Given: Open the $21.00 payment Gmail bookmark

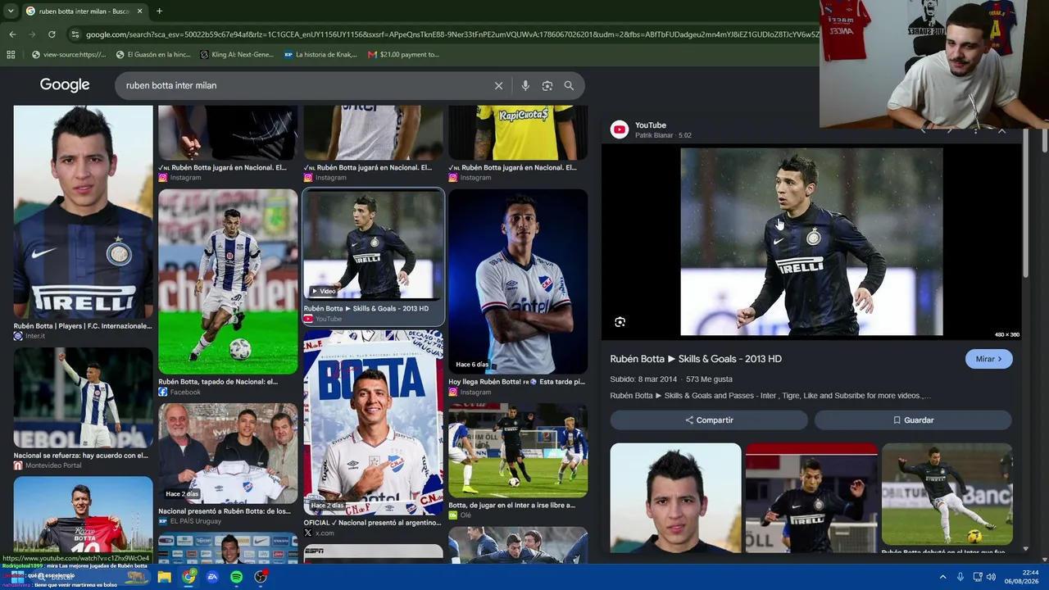Looking at the screenshot, I should click(403, 55).
